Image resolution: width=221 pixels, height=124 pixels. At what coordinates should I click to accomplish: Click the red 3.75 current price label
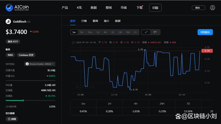pos(207,51)
